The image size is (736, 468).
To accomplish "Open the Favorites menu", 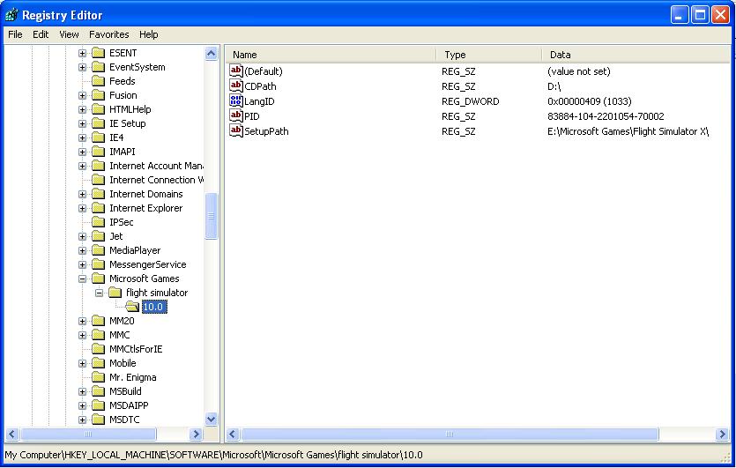I will coord(108,34).
